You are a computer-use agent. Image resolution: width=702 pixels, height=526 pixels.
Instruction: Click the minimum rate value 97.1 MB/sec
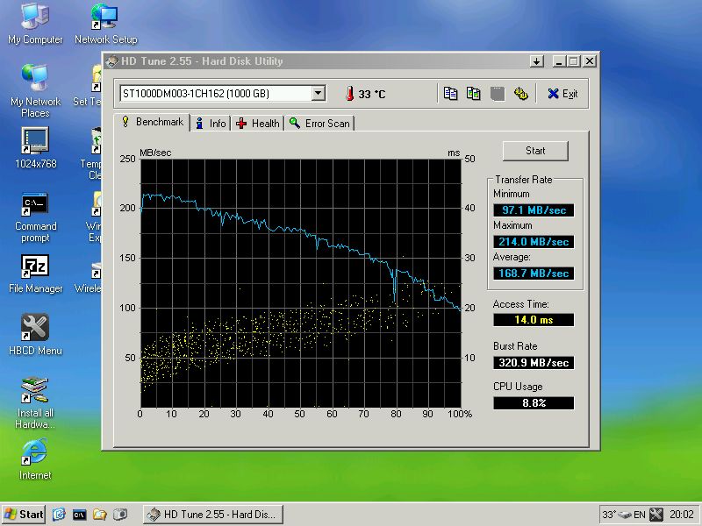coord(534,210)
